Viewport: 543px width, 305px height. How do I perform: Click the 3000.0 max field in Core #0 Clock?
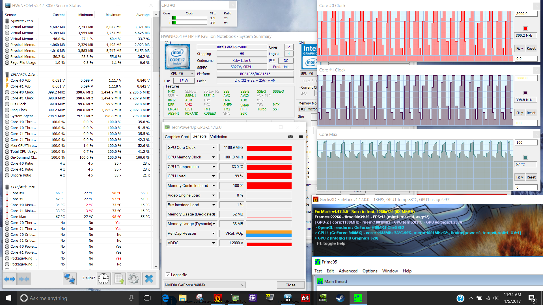[526, 14]
